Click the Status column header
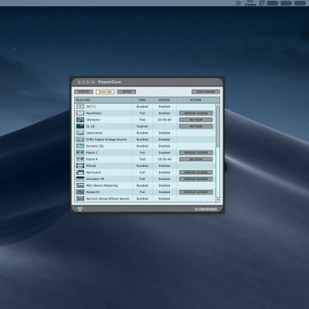Image resolution: width=309 pixels, height=309 pixels. pos(164,100)
